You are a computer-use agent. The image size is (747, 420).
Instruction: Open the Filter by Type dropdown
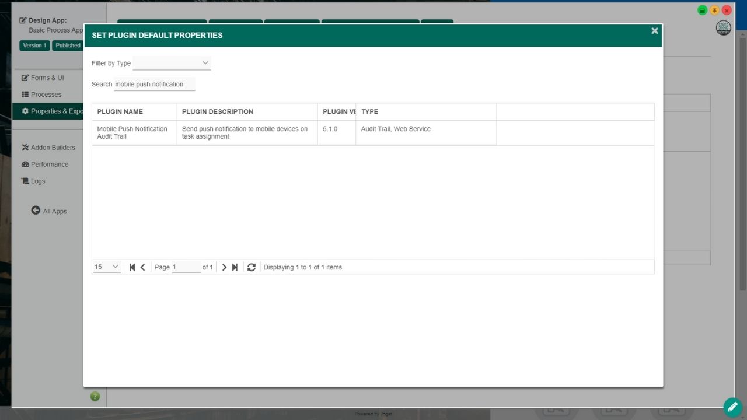pyautogui.click(x=172, y=63)
